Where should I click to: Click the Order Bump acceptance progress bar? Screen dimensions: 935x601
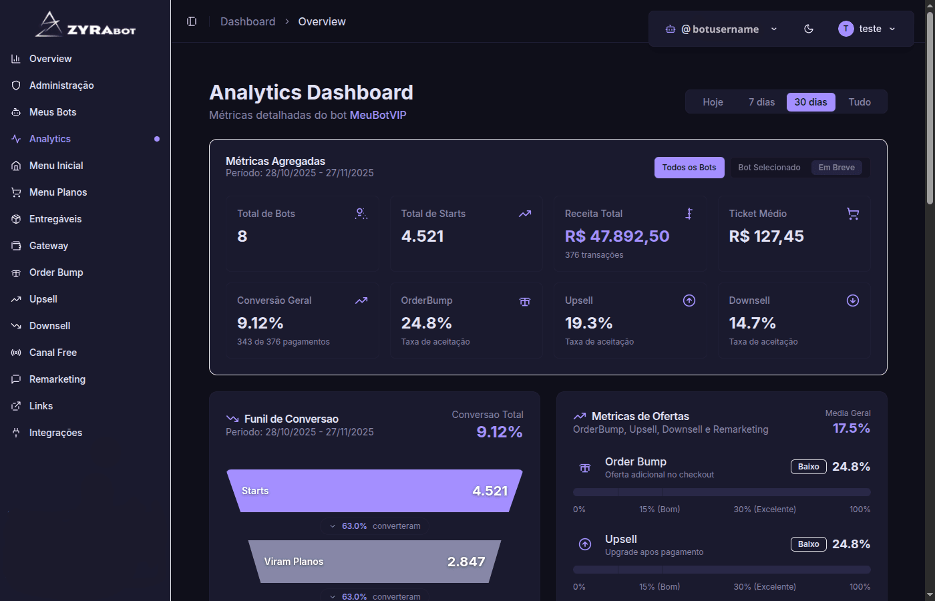point(721,491)
